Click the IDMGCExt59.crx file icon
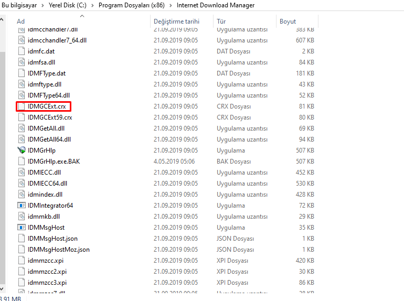Viewport: 404px width, 301px height. pyautogui.click(x=22, y=117)
